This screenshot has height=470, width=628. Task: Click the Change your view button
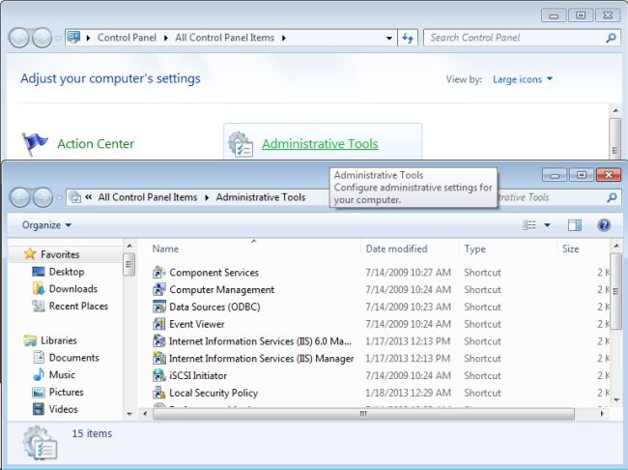tap(529, 225)
